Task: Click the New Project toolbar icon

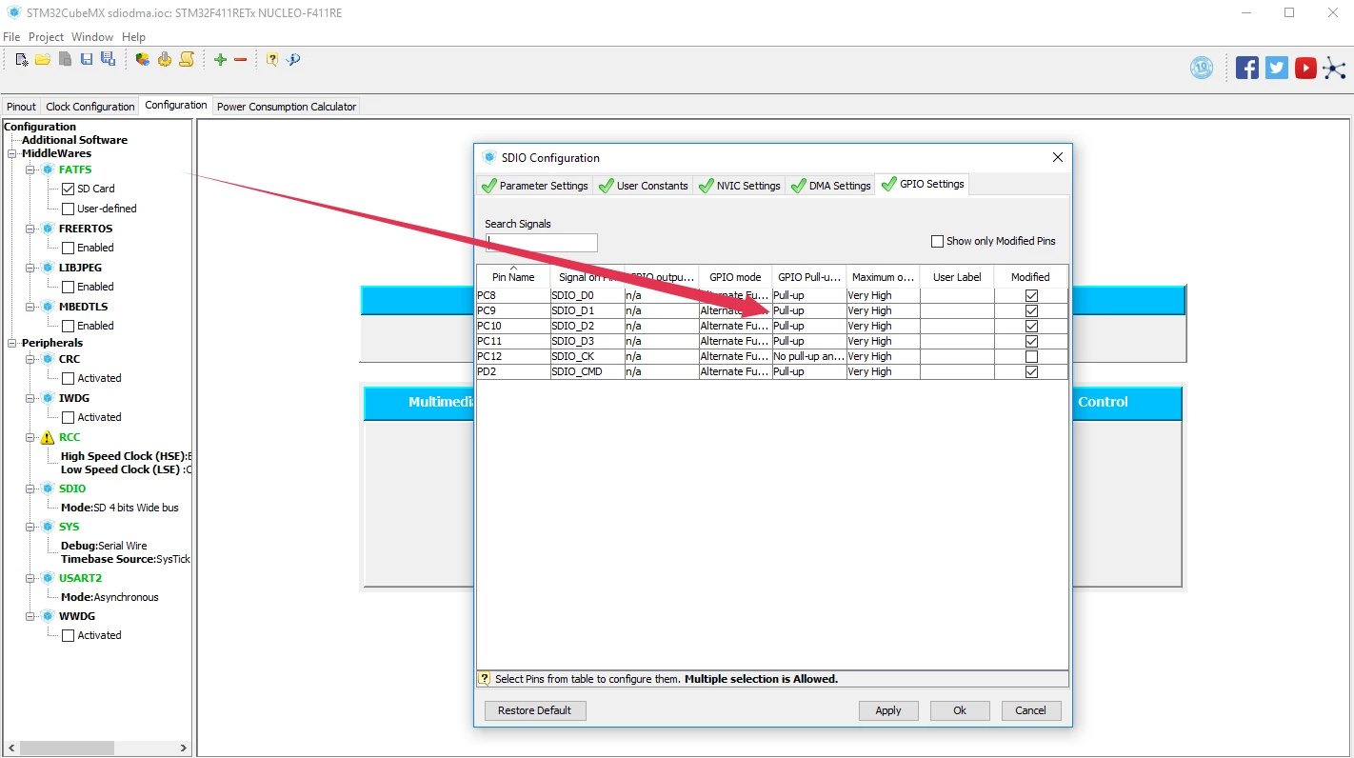Action: pos(21,59)
